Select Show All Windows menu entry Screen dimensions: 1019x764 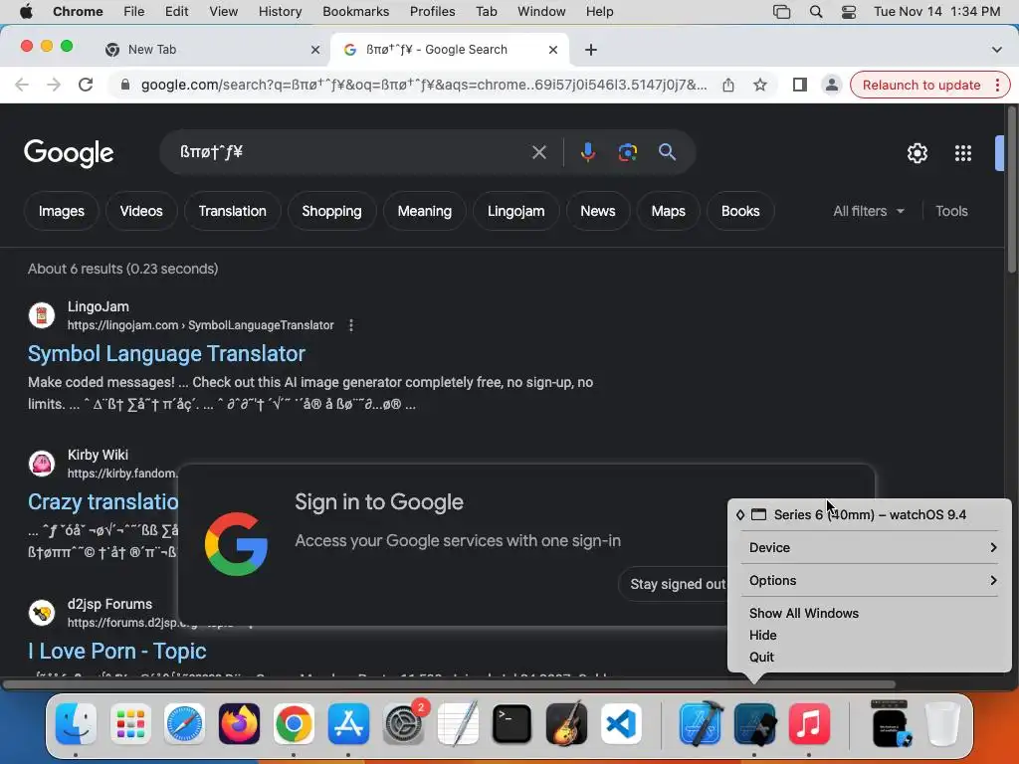[x=803, y=613]
